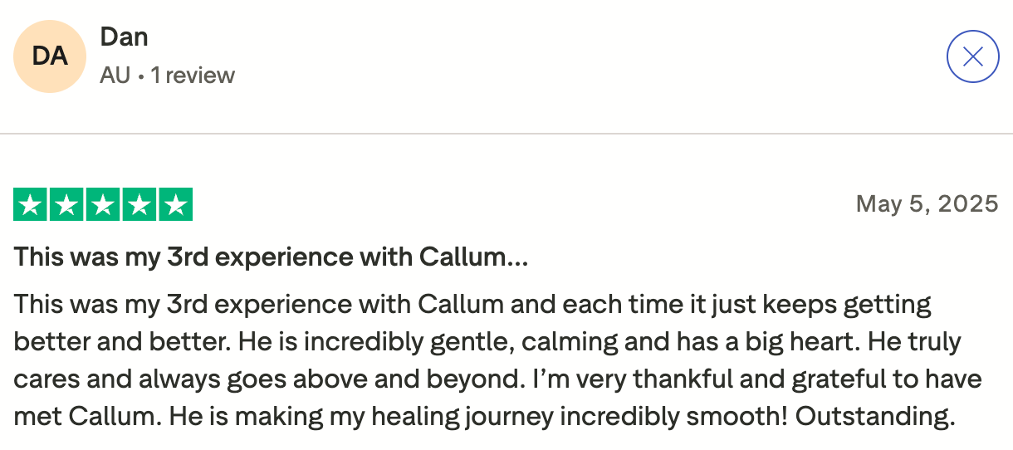Click the AU country label
The width and height of the screenshot is (1013, 450).
(115, 76)
